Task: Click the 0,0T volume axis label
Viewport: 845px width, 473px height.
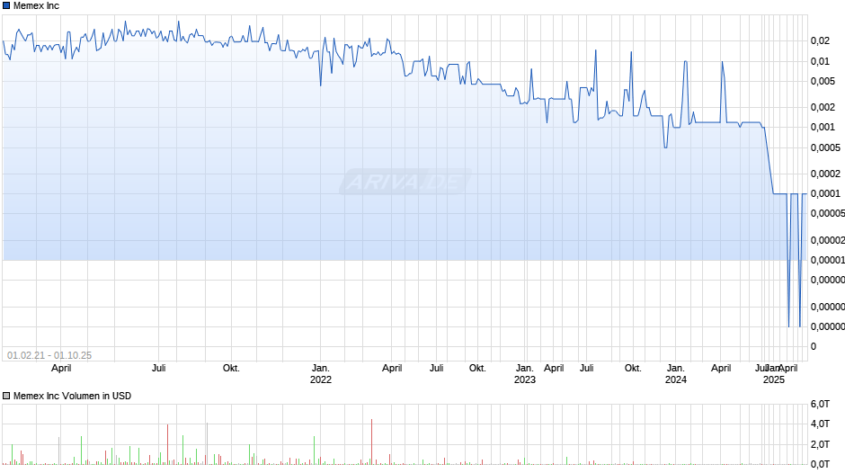Action: tap(820, 464)
